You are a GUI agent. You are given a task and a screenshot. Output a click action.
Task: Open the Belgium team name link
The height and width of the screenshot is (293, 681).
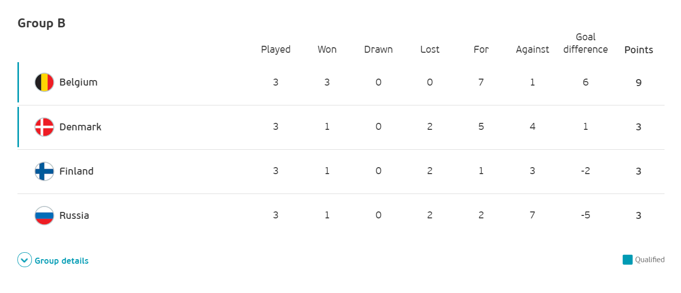point(78,82)
